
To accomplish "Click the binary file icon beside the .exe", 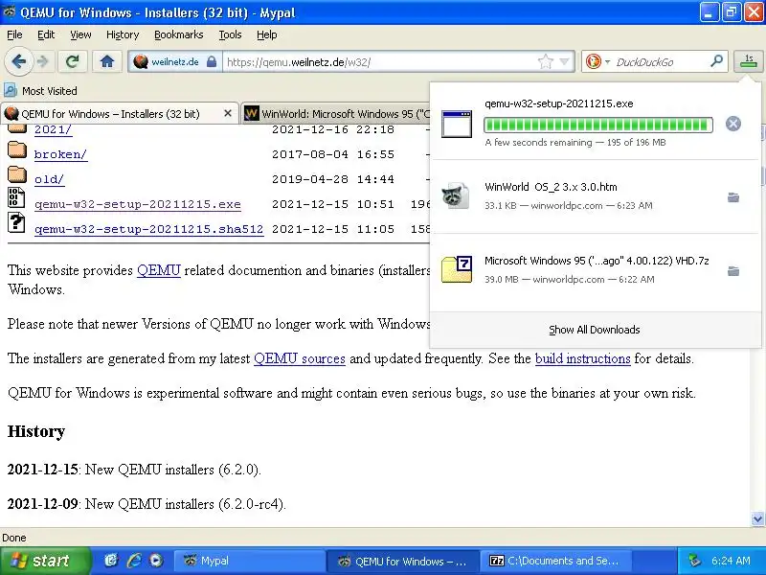I will click(x=16, y=197).
